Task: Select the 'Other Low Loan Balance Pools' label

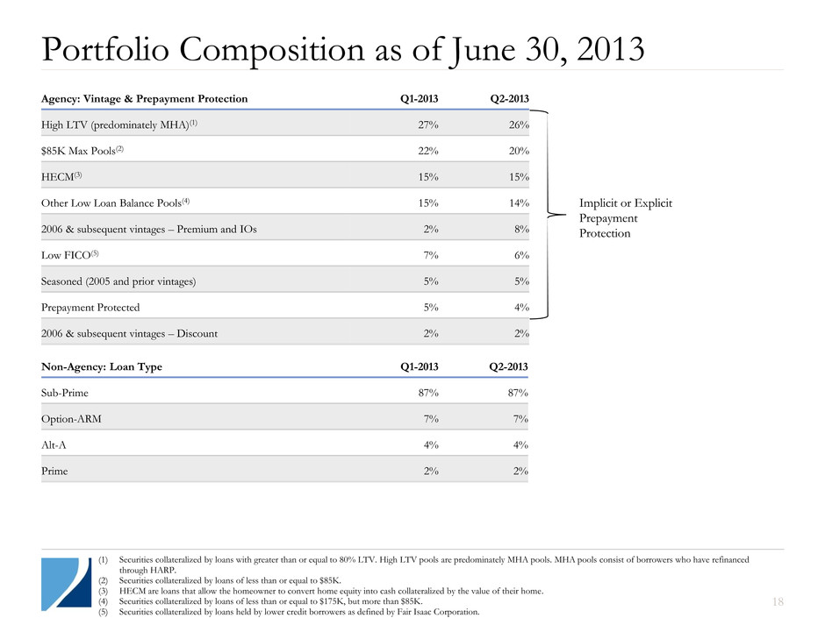Action: tap(115, 203)
